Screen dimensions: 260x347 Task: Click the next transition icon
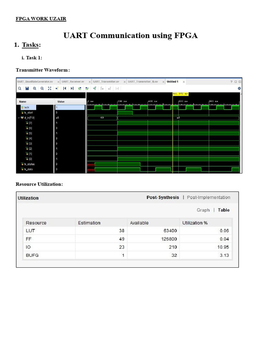click(87, 88)
